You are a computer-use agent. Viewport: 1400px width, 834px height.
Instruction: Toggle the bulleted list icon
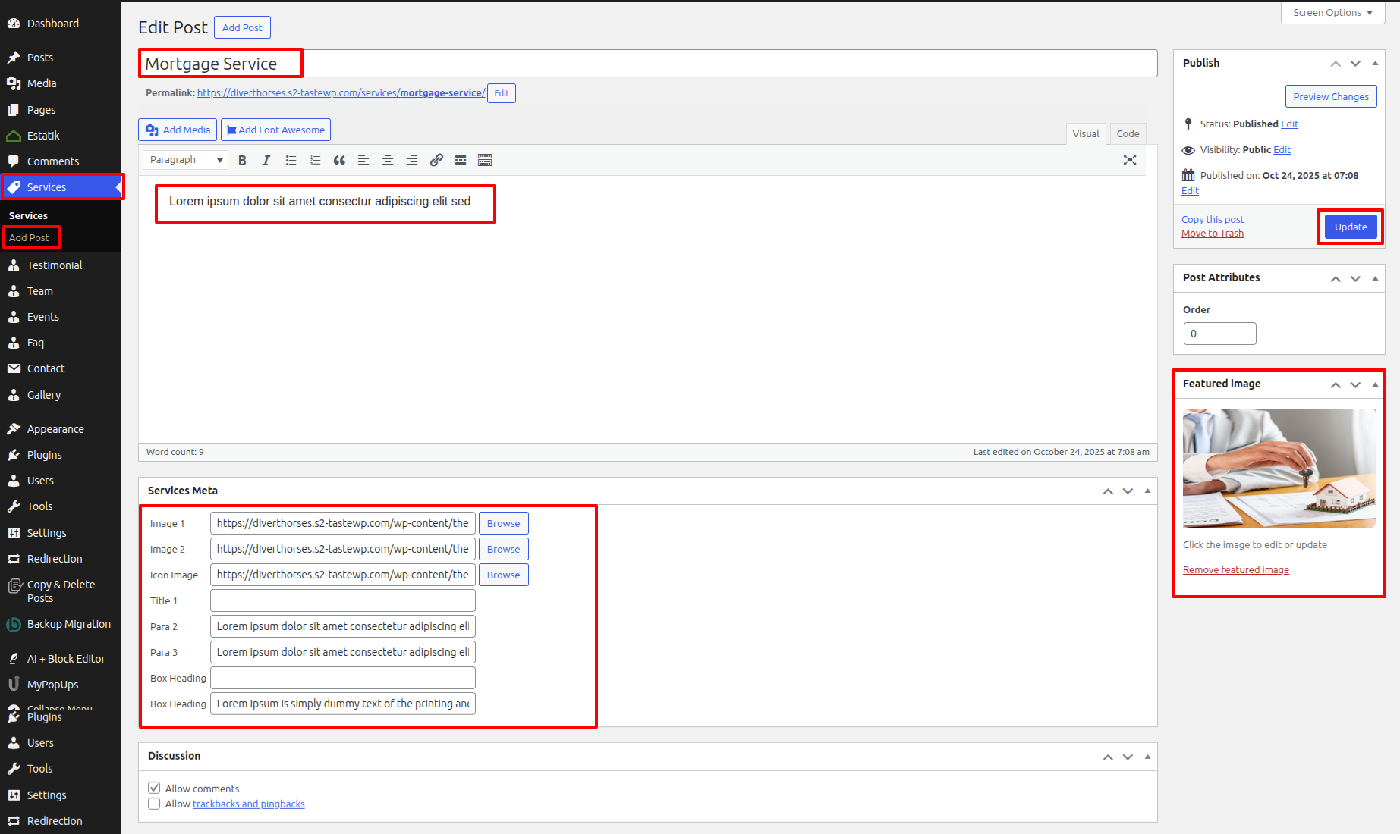(x=291, y=160)
